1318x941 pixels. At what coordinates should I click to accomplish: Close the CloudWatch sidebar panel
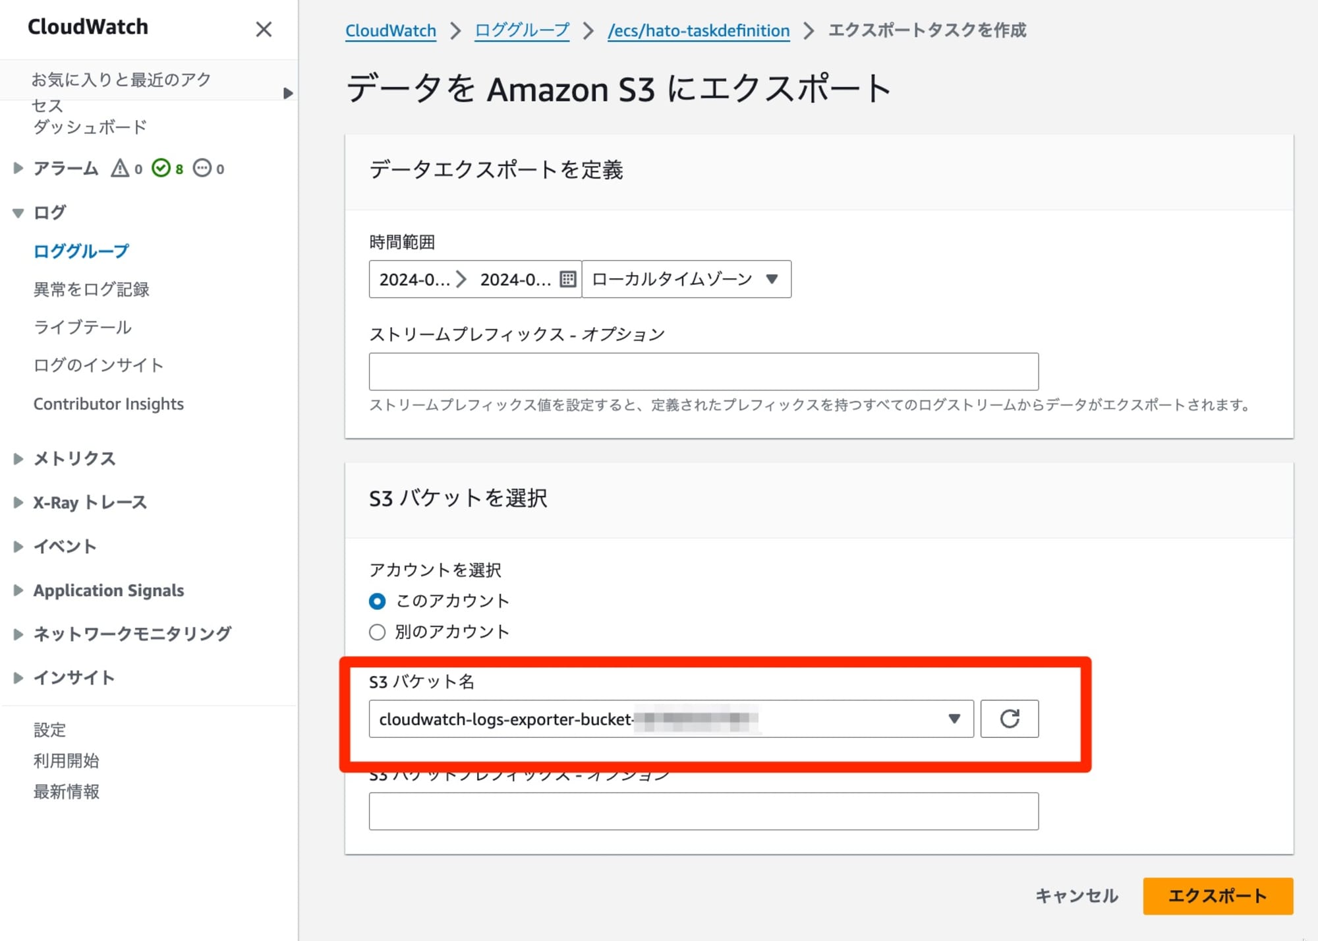pyautogui.click(x=264, y=29)
